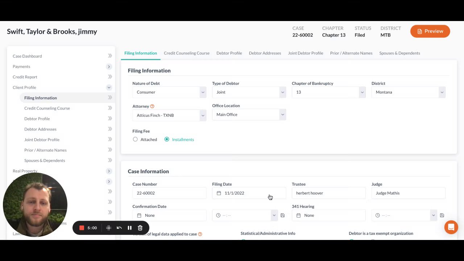This screenshot has width=464, height=261.
Task: Select the Attached filing fee radio
Action: [135, 139]
